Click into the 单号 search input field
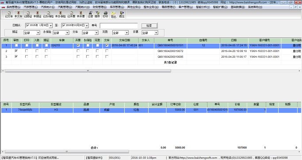 [x=119, y=26]
